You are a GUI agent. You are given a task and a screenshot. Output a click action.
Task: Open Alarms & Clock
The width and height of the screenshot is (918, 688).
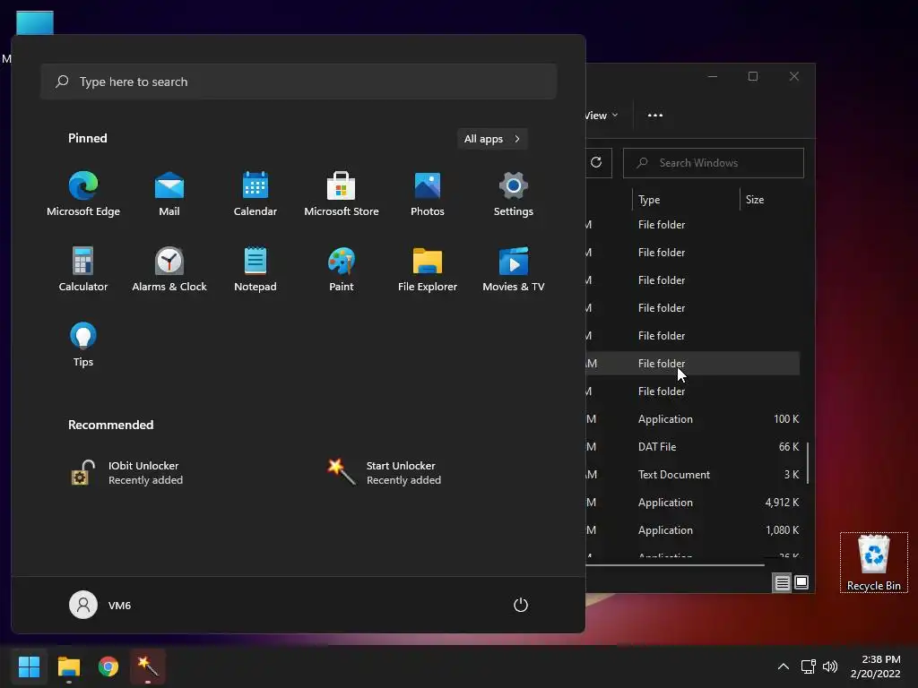(169, 270)
